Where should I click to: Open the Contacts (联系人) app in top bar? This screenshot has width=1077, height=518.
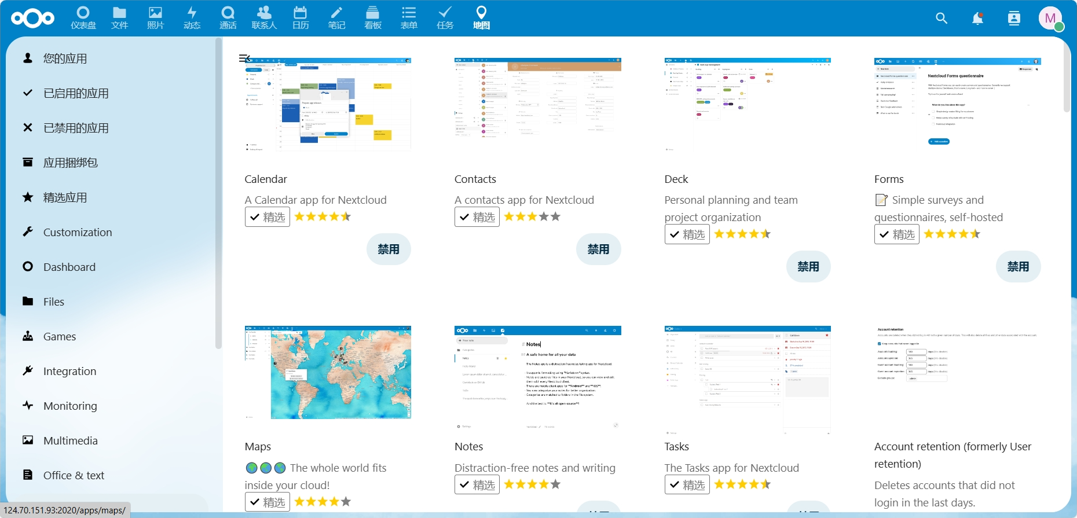pyautogui.click(x=264, y=18)
